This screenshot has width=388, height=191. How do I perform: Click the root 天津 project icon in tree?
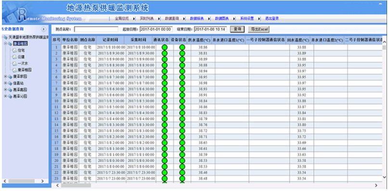5,38
